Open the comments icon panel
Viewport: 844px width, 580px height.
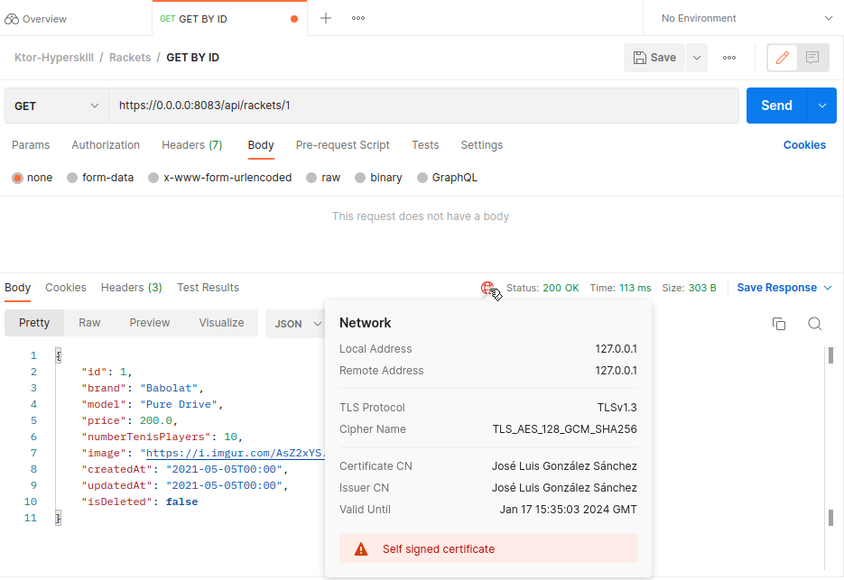(812, 58)
